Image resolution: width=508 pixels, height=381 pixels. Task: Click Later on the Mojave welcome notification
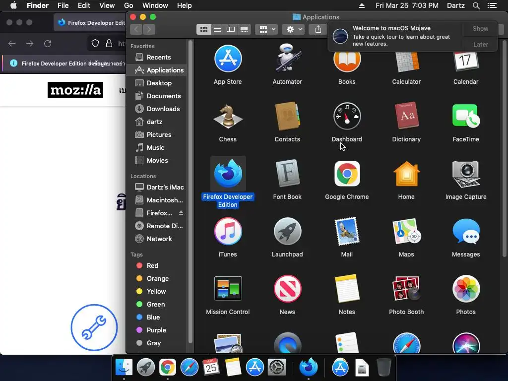(480, 44)
